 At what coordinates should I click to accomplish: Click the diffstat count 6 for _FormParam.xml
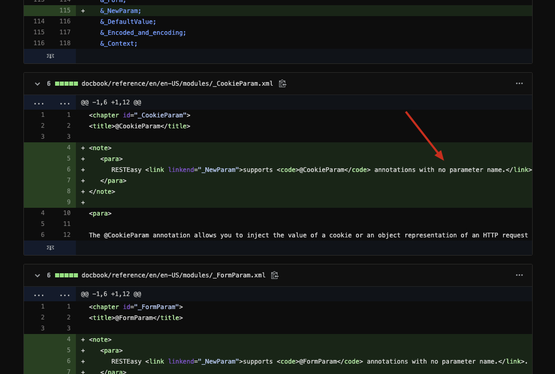pyautogui.click(x=49, y=276)
